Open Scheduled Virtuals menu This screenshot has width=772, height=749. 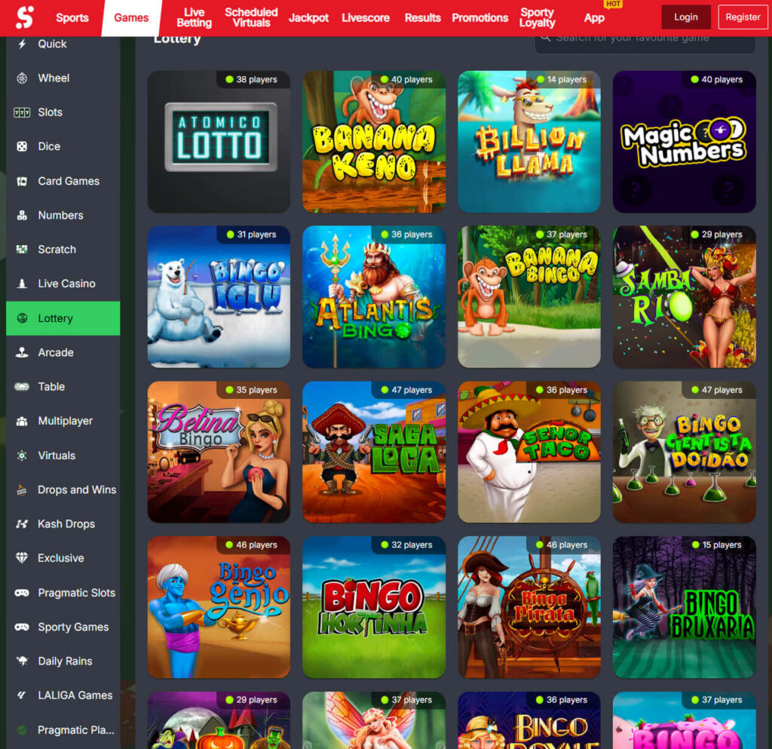[x=251, y=18]
